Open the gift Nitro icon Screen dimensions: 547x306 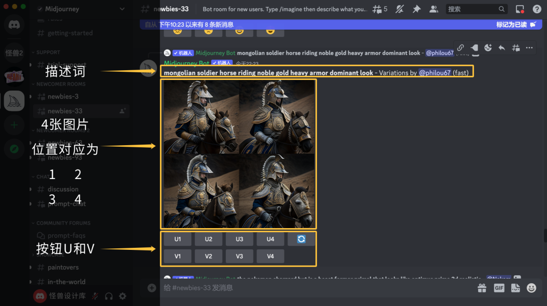[482, 288]
